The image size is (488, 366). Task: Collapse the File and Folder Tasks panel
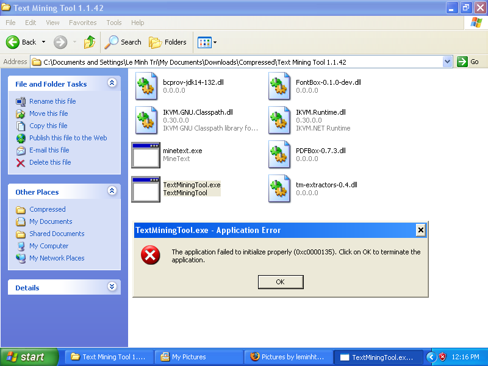[112, 83]
